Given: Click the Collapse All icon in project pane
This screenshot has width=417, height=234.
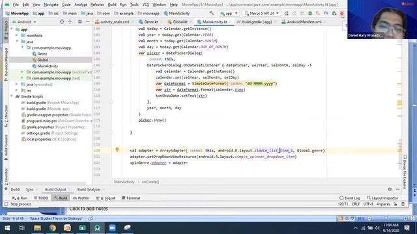Looking at the screenshot, I should tap(70, 21).
